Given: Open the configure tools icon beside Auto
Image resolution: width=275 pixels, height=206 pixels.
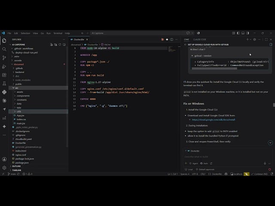Looking at the screenshot, I should (211, 163).
